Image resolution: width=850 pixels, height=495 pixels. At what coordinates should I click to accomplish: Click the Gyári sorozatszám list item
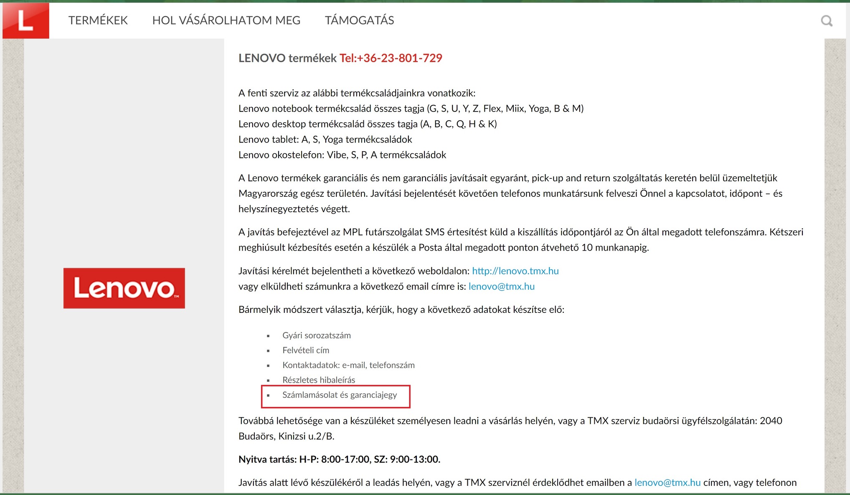click(x=316, y=335)
